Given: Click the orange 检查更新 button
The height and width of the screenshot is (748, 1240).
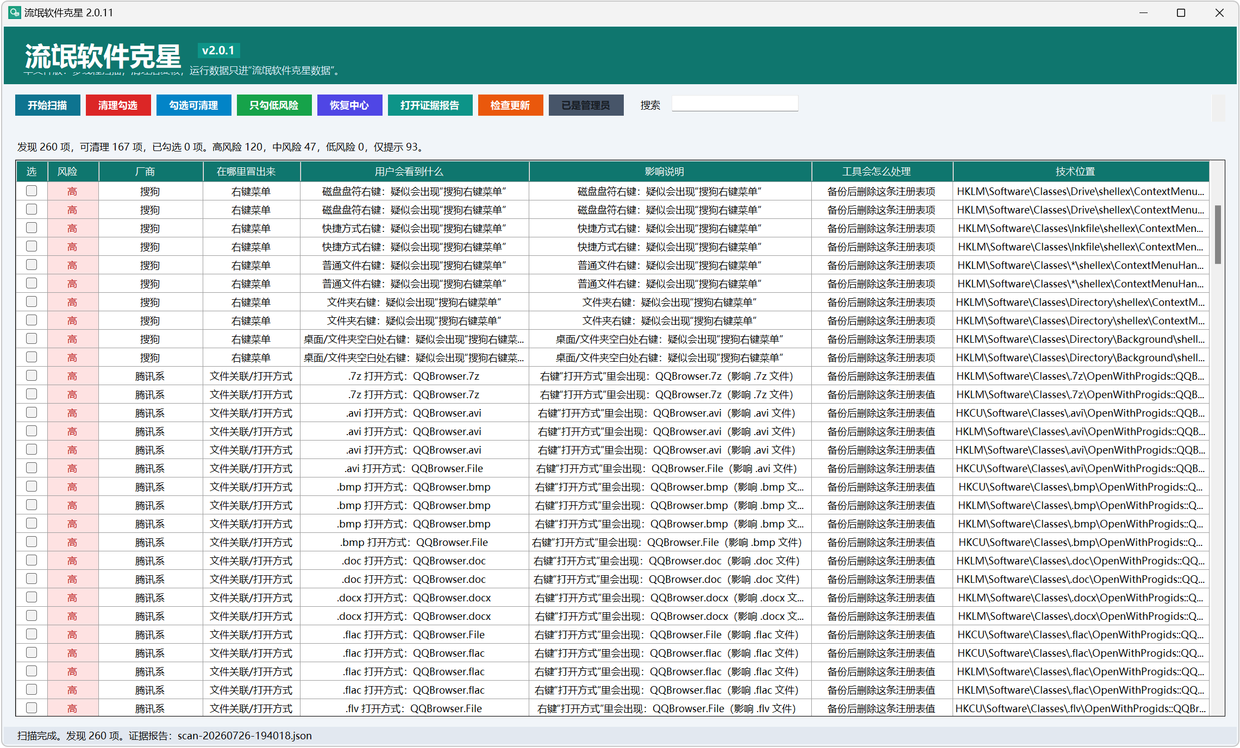Looking at the screenshot, I should coord(510,105).
